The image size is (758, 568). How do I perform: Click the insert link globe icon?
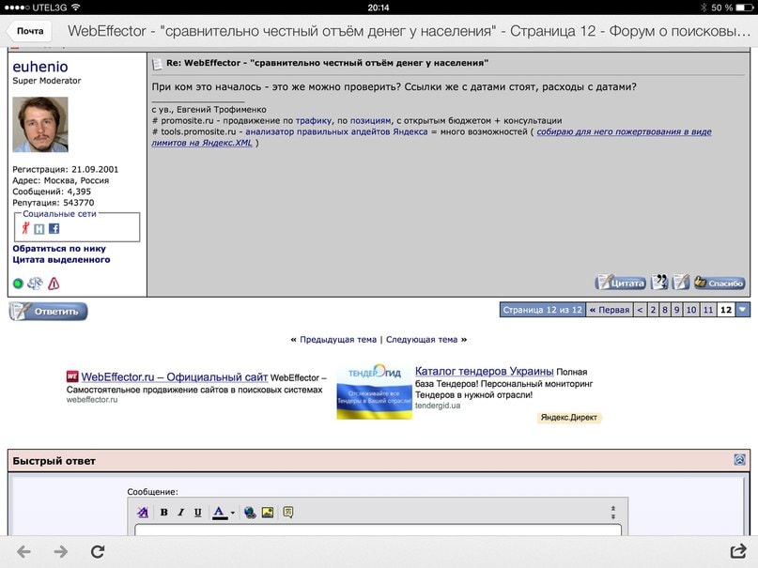(250, 513)
